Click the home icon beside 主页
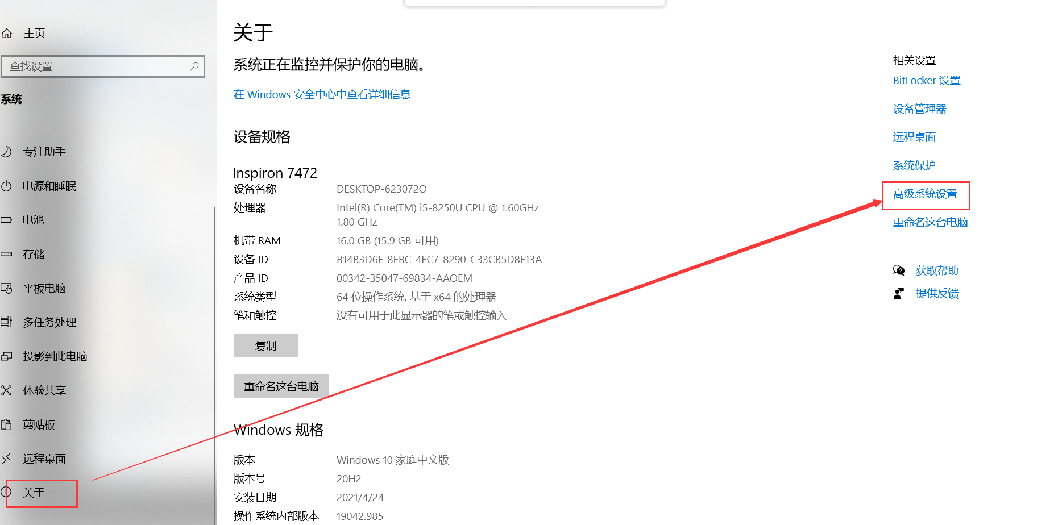1058x525 pixels. click(x=7, y=34)
